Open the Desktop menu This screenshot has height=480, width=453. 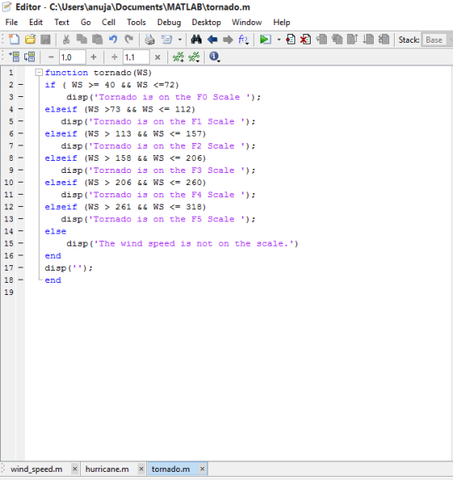tap(206, 23)
